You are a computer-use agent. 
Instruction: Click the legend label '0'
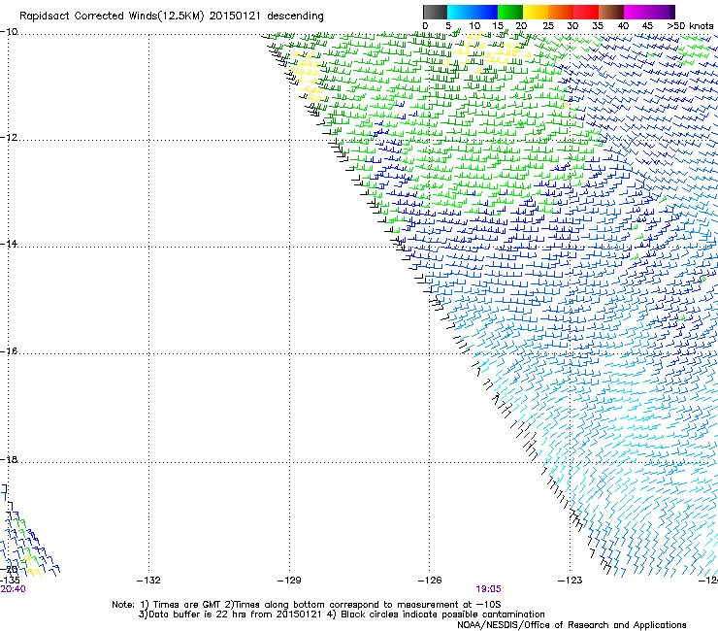(425, 26)
